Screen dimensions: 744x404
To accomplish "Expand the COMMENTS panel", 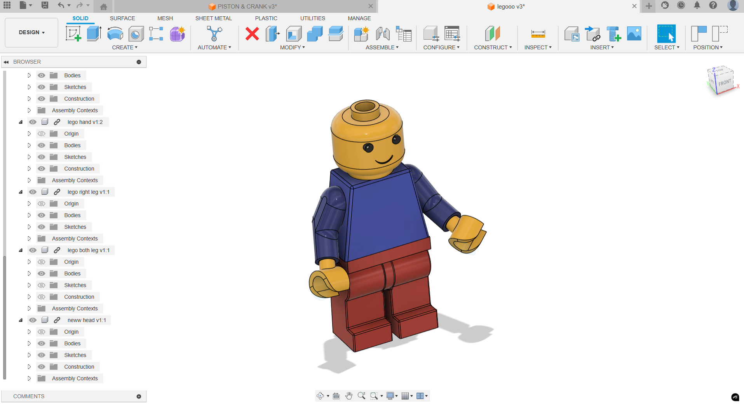I will click(139, 396).
